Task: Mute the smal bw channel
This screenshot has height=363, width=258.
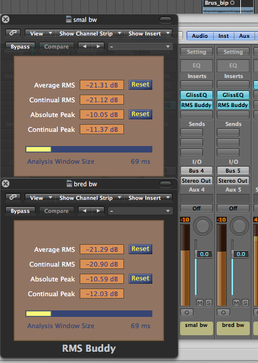Action: [200, 303]
